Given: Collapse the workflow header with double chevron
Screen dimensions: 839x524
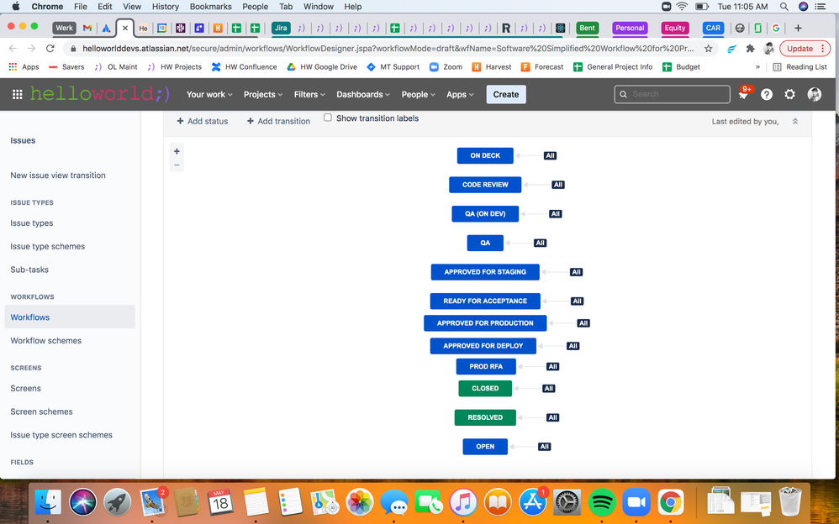Looking at the screenshot, I should pyautogui.click(x=795, y=122).
